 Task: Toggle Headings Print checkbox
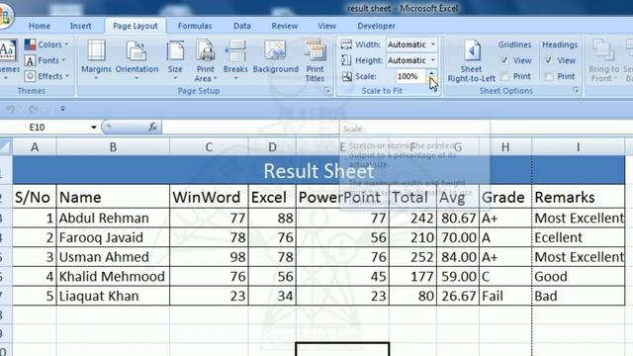[x=549, y=76]
